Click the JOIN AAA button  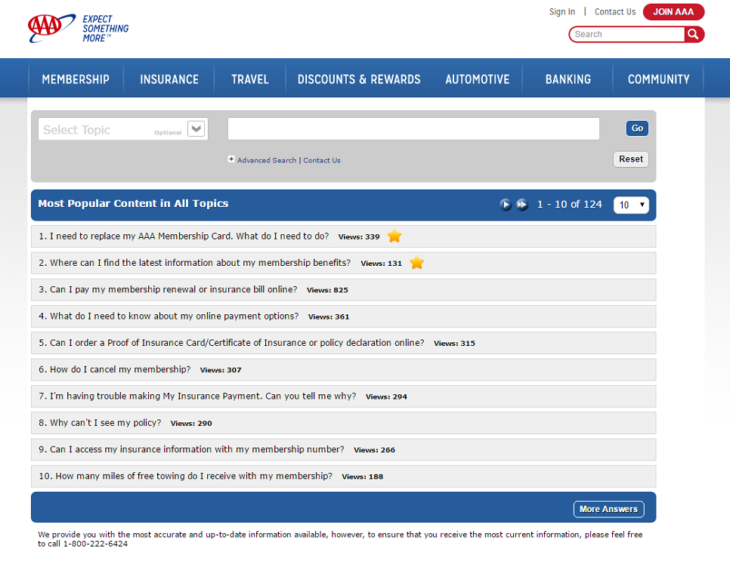673,12
